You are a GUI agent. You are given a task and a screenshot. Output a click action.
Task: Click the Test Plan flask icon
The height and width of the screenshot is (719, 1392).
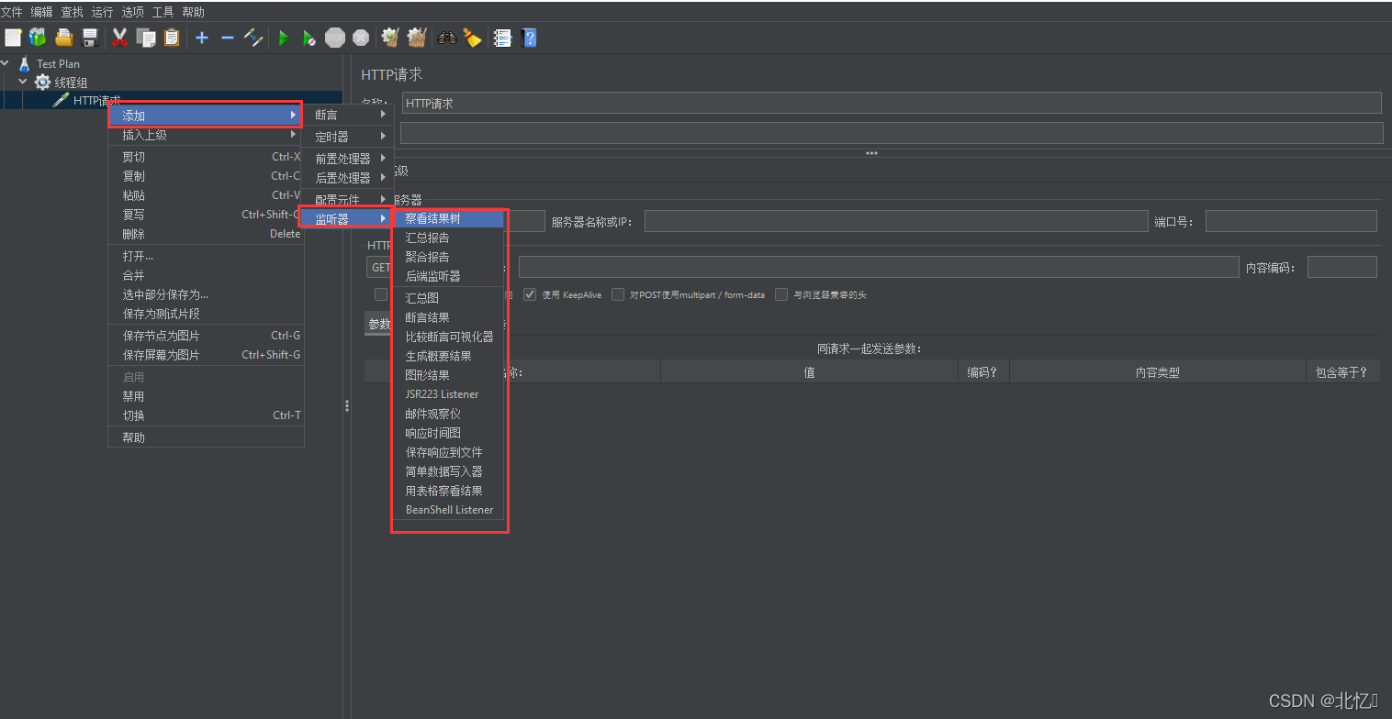[25, 64]
